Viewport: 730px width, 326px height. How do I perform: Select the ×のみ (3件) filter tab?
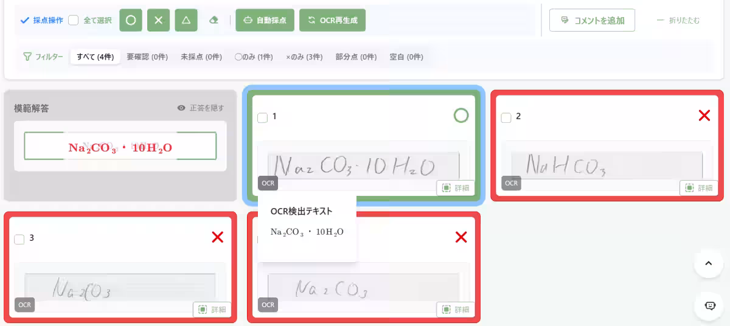pyautogui.click(x=304, y=57)
